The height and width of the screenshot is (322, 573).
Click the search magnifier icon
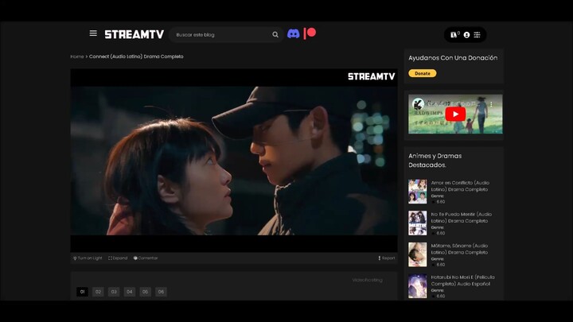[275, 35]
